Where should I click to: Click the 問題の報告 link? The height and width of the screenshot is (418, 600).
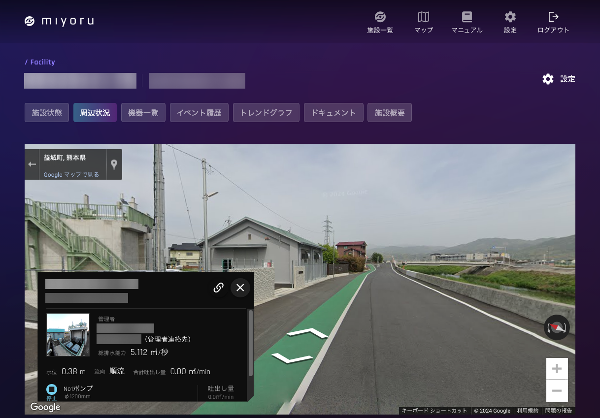pyautogui.click(x=559, y=411)
